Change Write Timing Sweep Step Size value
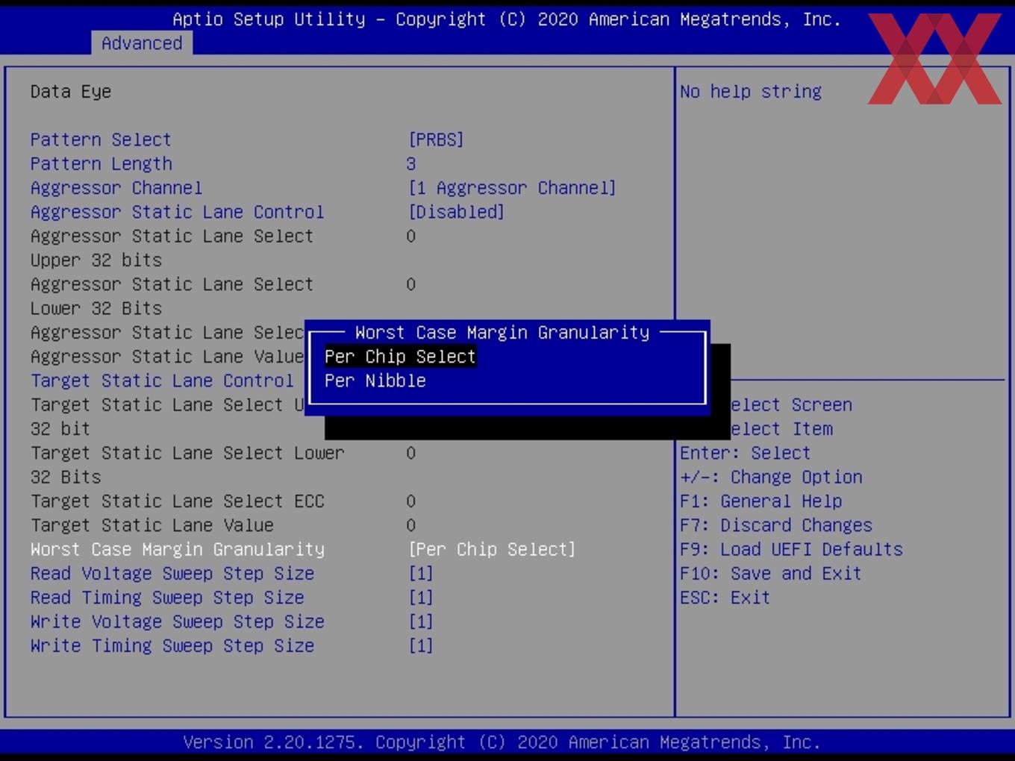This screenshot has height=761, width=1015. click(421, 645)
